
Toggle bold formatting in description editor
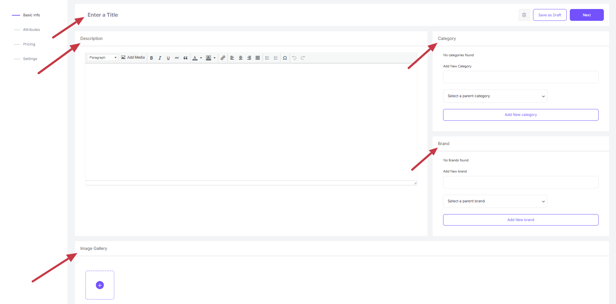pyautogui.click(x=151, y=58)
